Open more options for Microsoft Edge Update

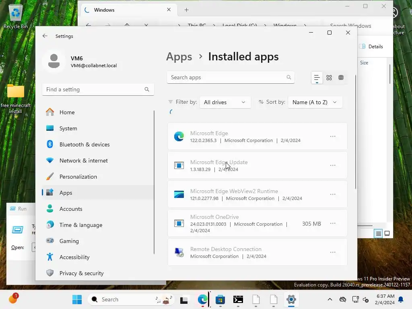tap(333, 165)
